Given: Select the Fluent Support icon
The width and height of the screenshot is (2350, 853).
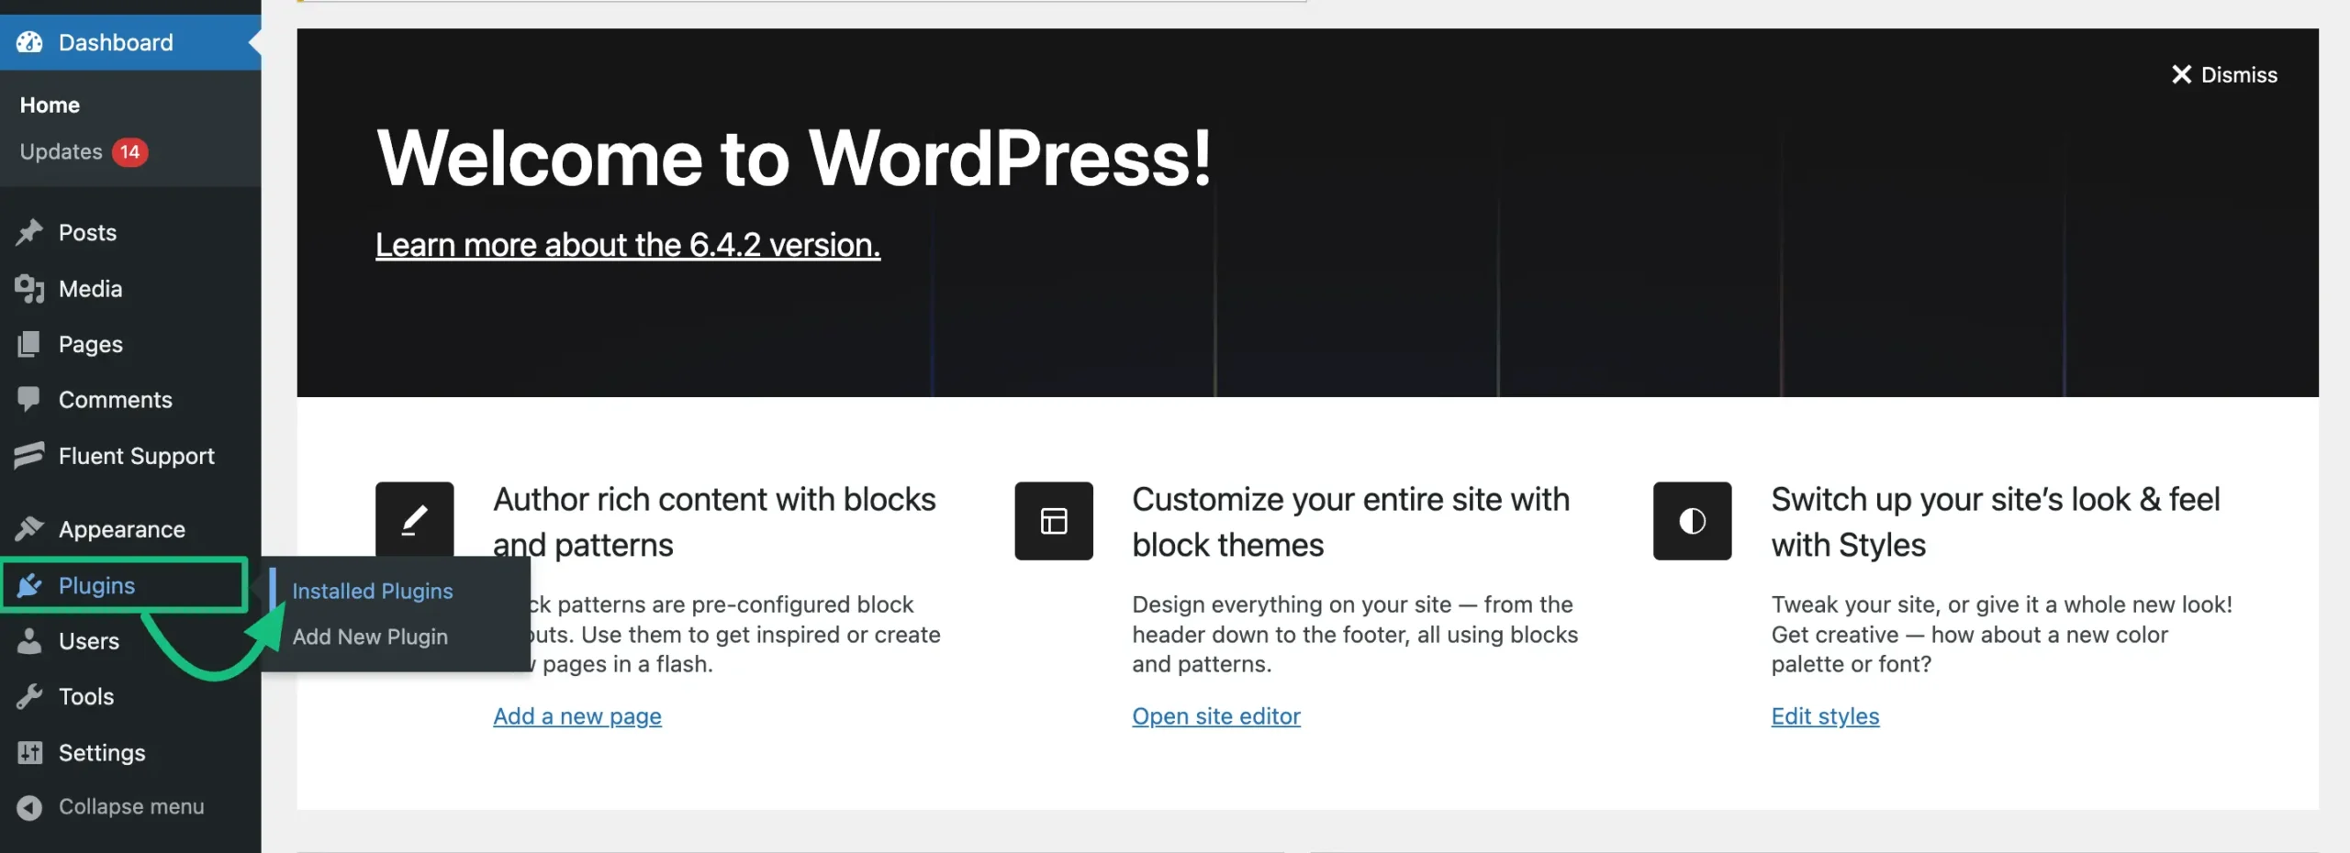Looking at the screenshot, I should tap(30, 455).
